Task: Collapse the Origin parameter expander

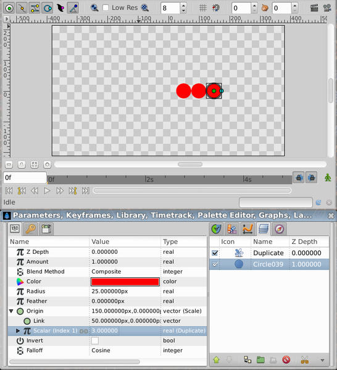Action: pyautogui.click(x=11, y=311)
